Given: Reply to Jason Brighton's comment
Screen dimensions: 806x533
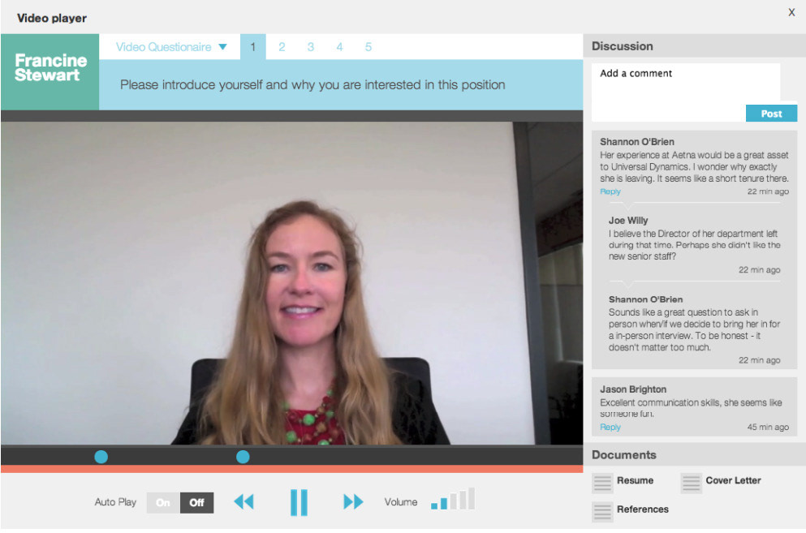Looking at the screenshot, I should [x=610, y=427].
